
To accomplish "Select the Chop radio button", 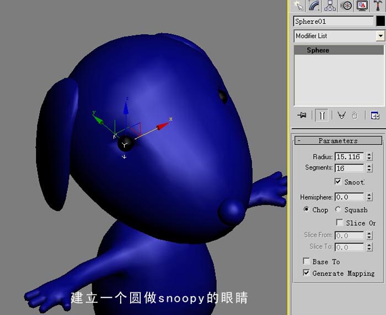I will (306, 209).
